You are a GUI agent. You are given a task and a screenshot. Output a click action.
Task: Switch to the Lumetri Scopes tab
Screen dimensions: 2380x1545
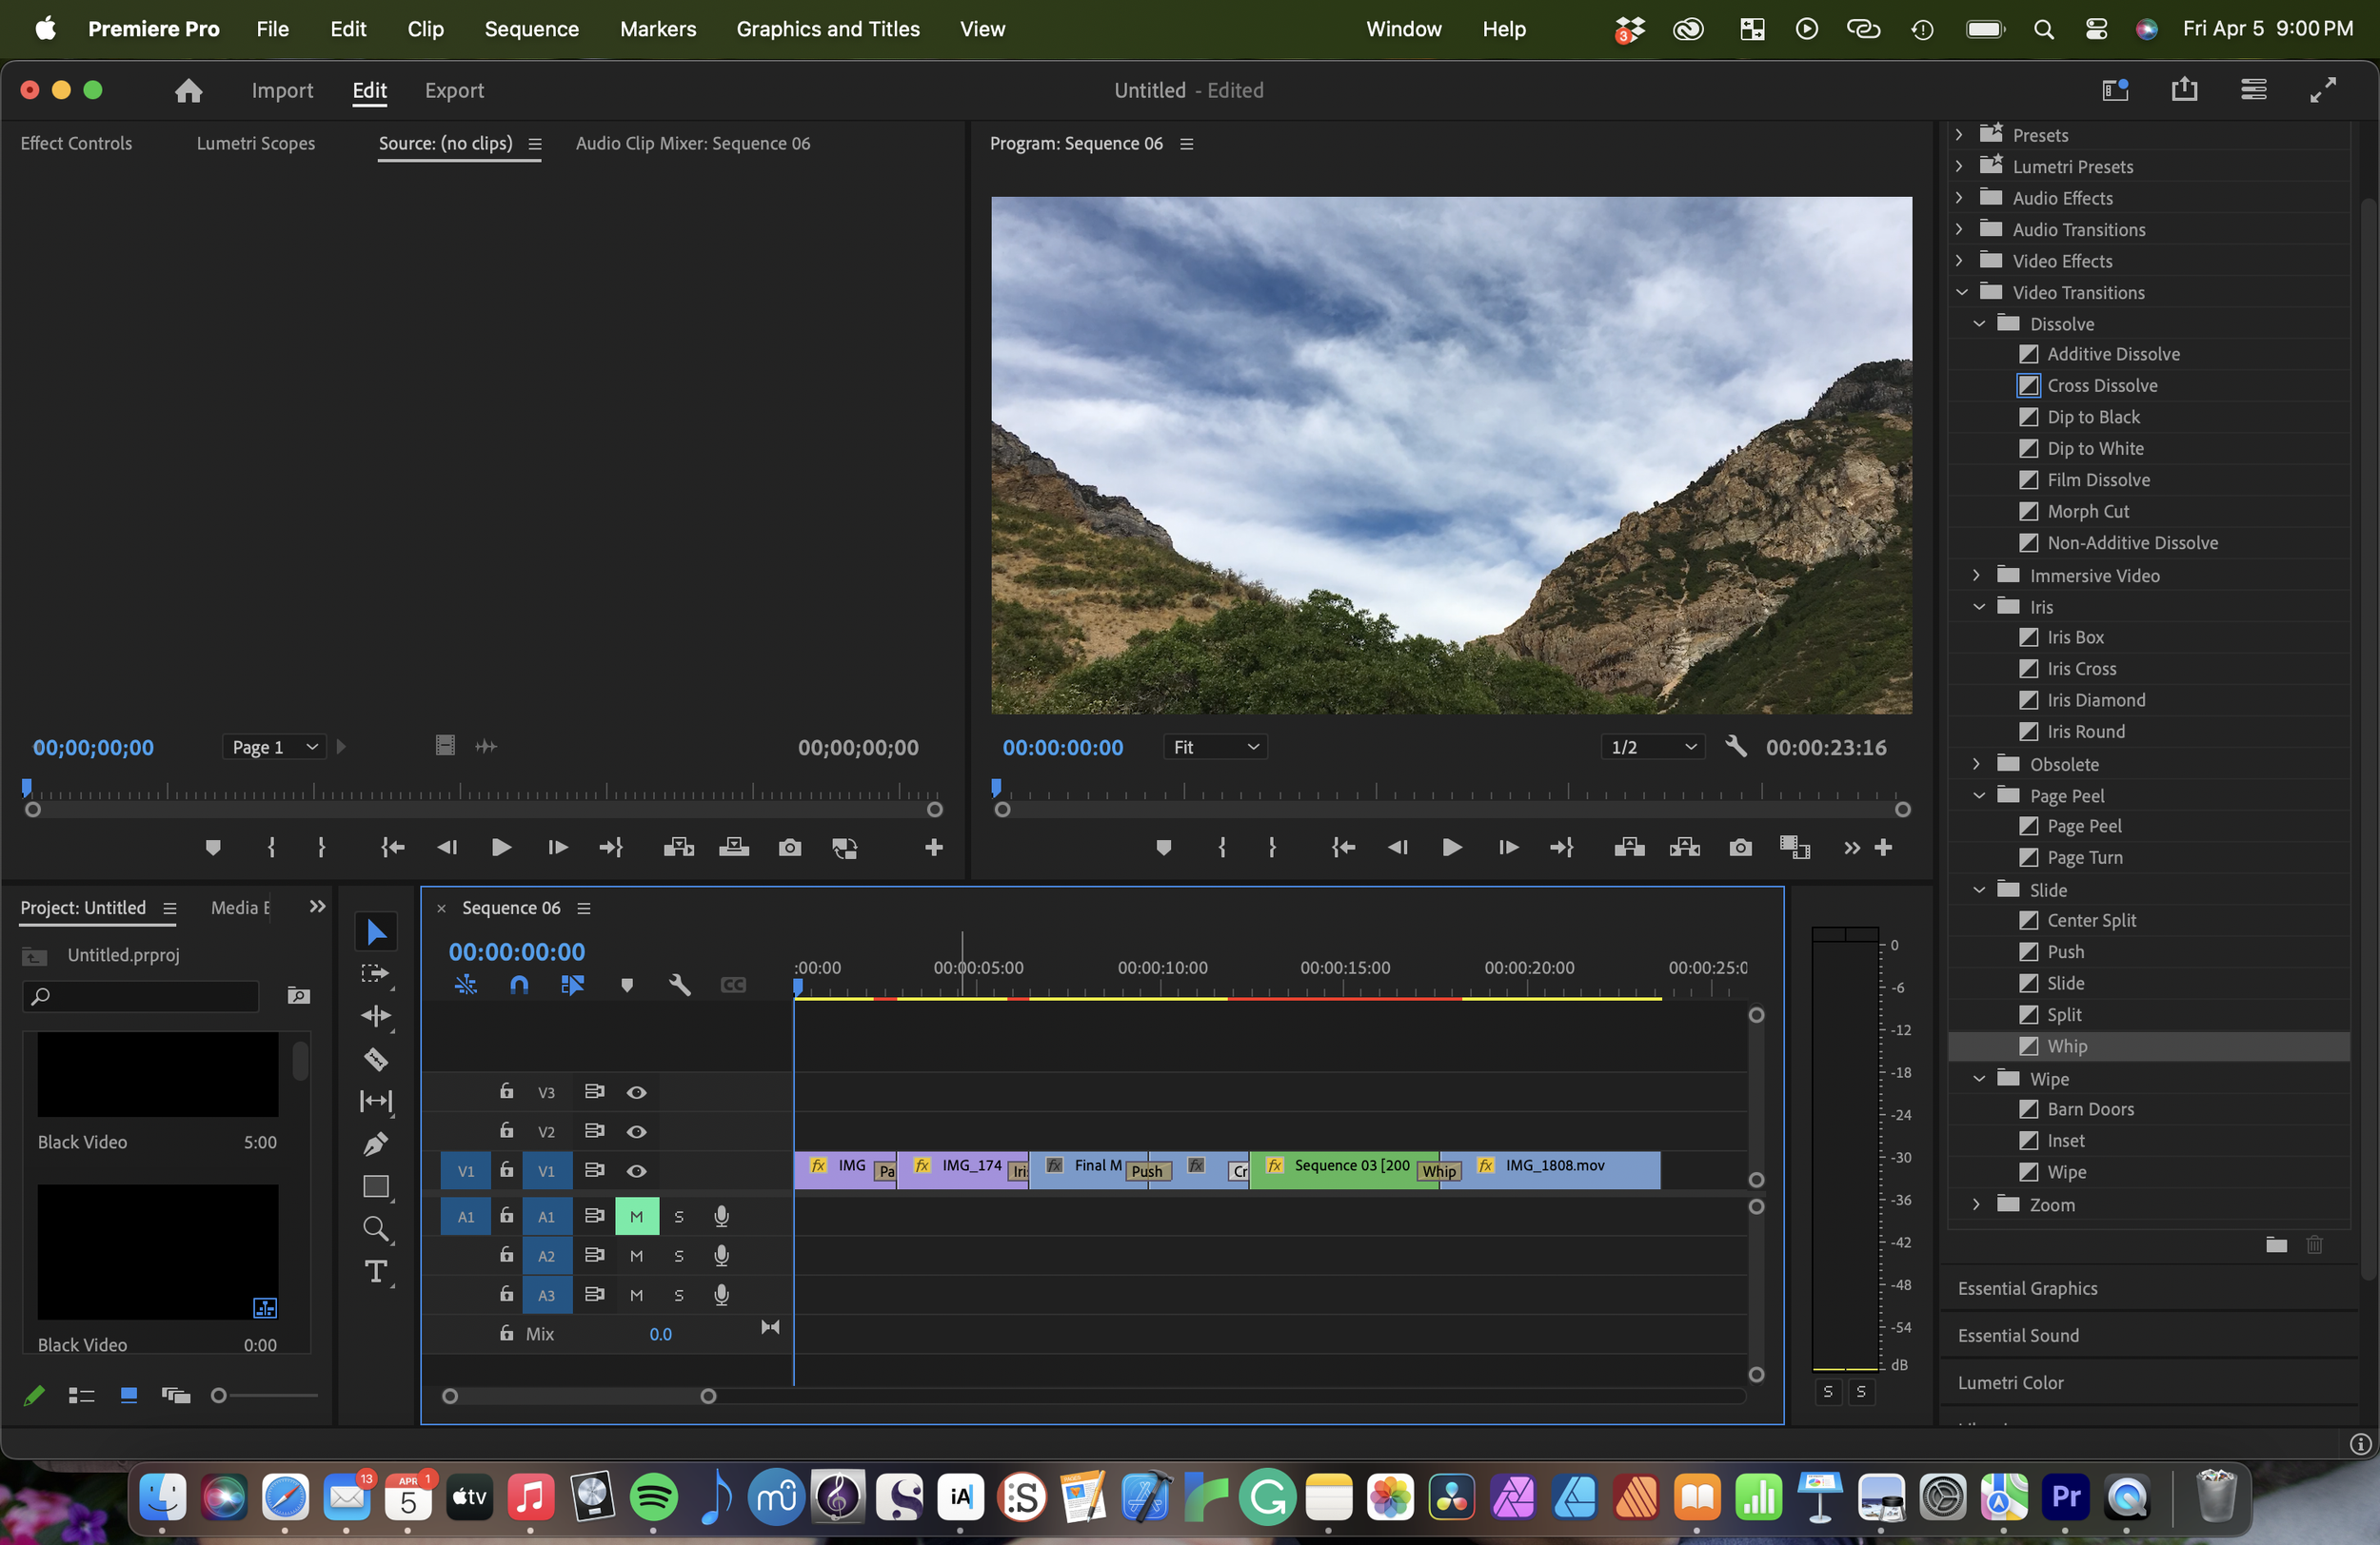[x=255, y=143]
